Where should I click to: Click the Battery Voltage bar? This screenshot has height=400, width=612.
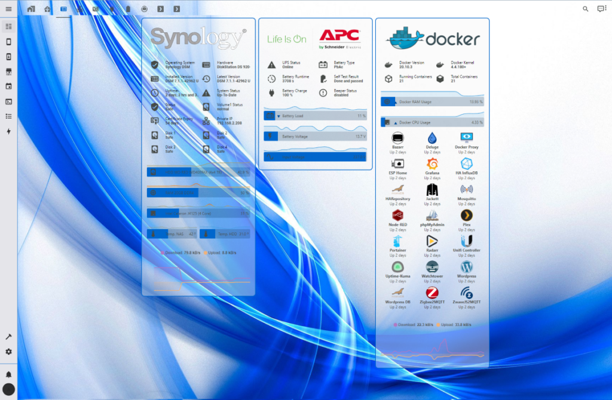point(315,137)
